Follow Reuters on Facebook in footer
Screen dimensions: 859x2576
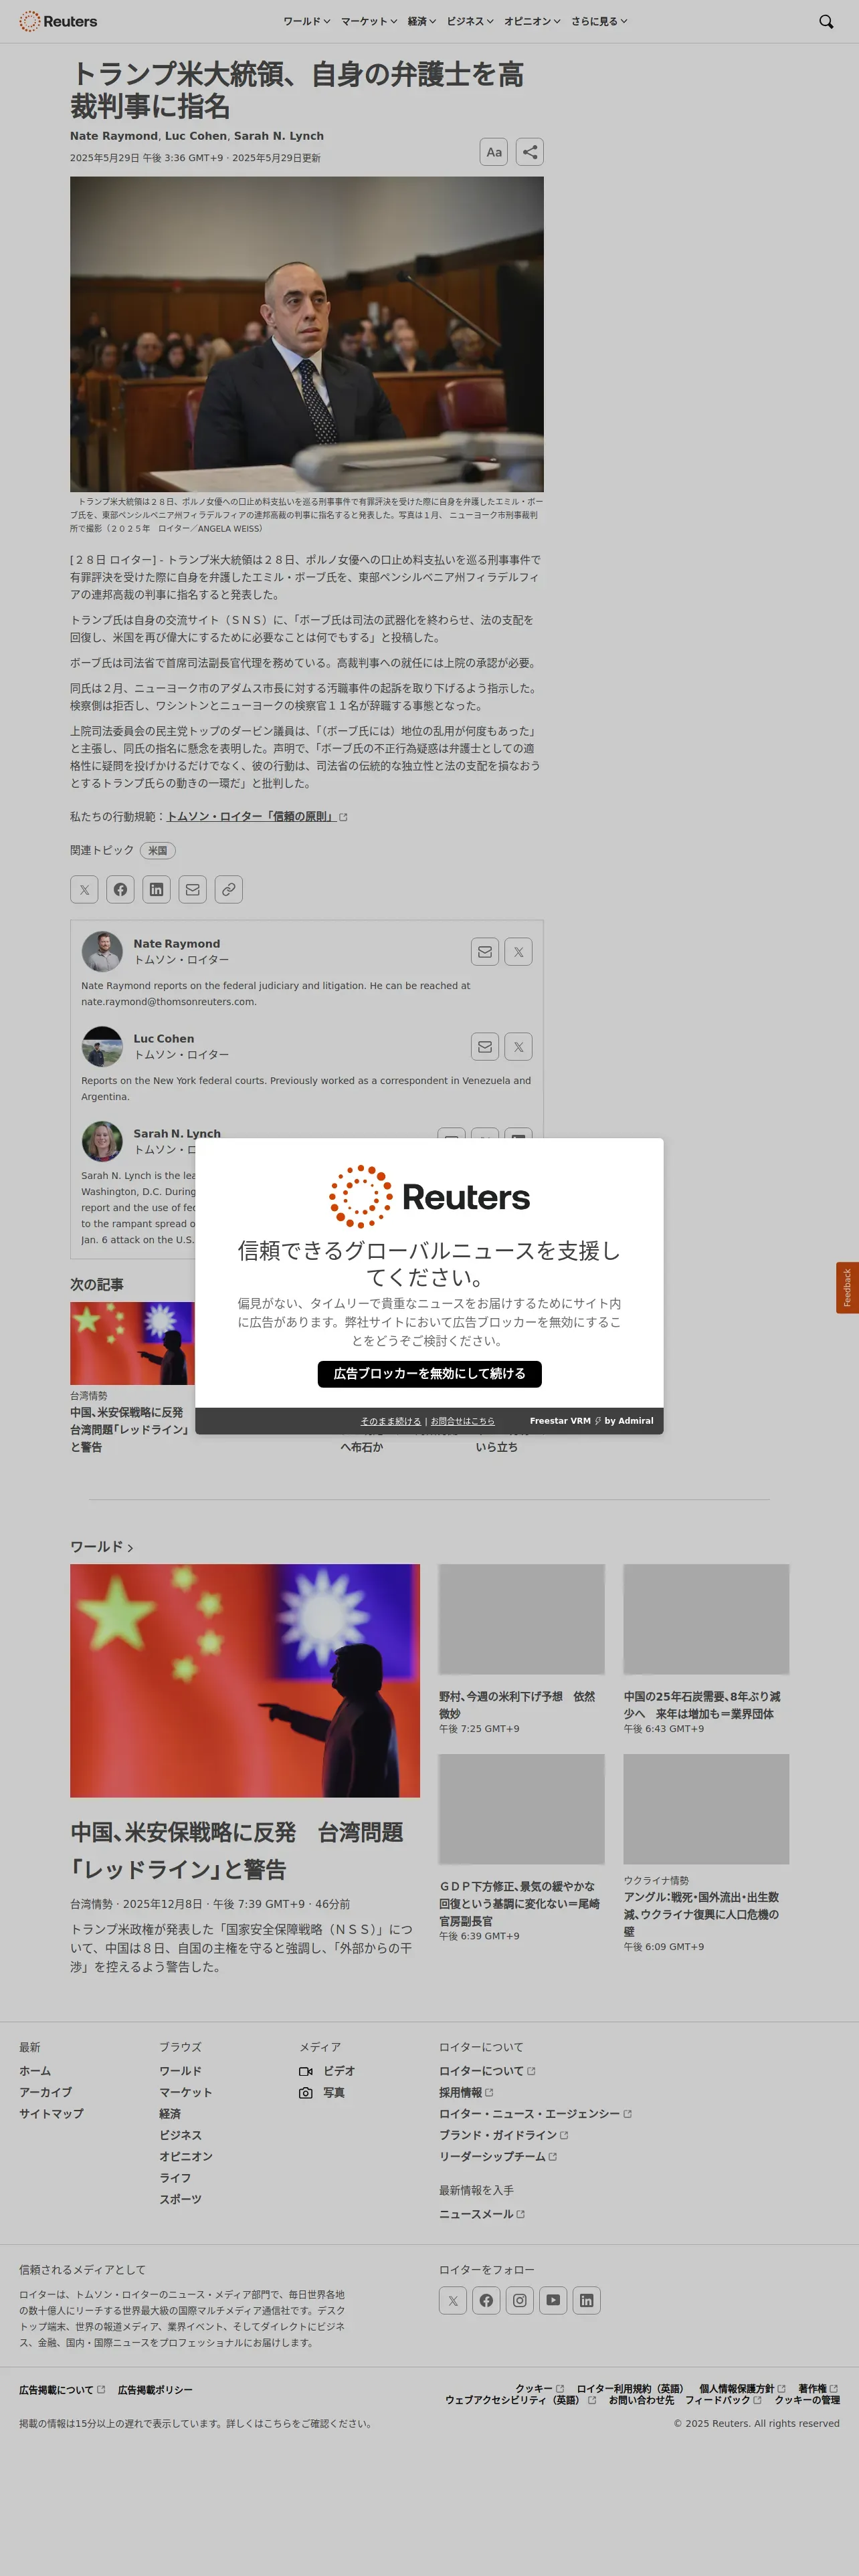click(x=486, y=2300)
